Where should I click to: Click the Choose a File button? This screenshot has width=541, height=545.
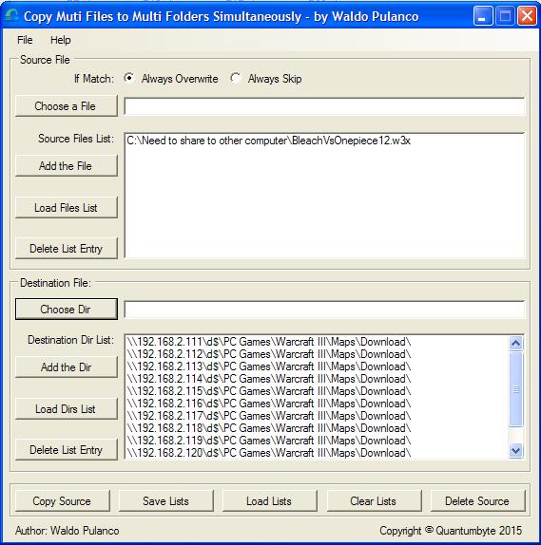(67, 106)
